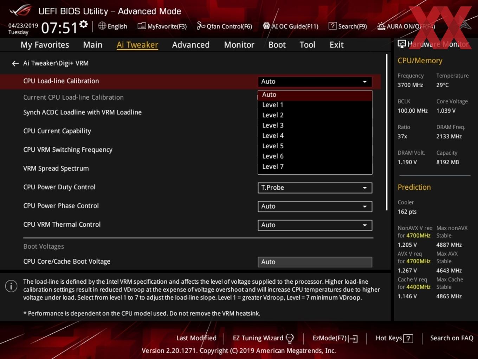Choose Level 2 load-line calibration
Viewport: 478px width, 359px height.
pos(315,115)
